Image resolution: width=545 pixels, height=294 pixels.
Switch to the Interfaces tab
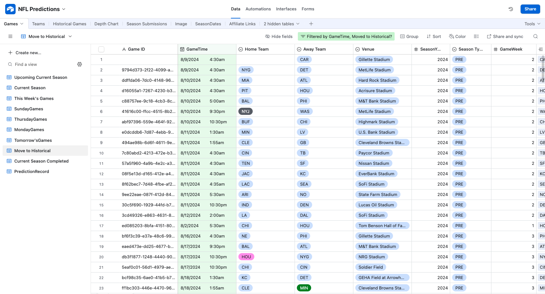(x=286, y=9)
